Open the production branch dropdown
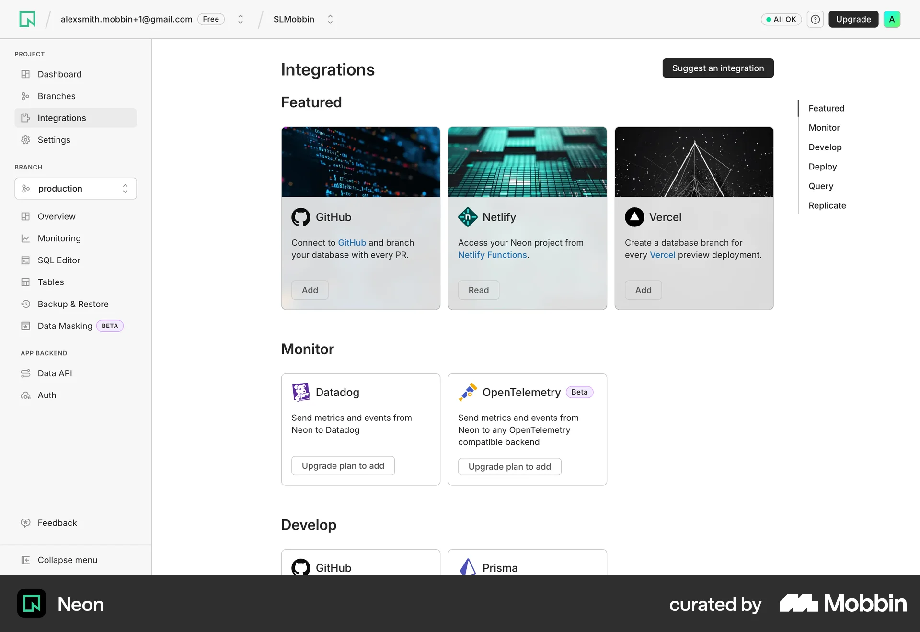920x632 pixels. tap(76, 189)
